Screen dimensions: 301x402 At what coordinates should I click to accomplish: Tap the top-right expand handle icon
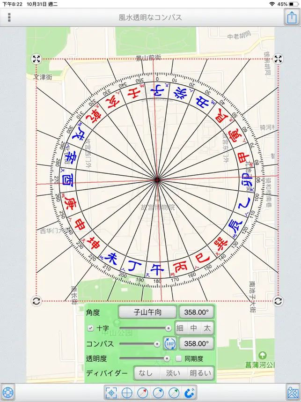point(278,59)
